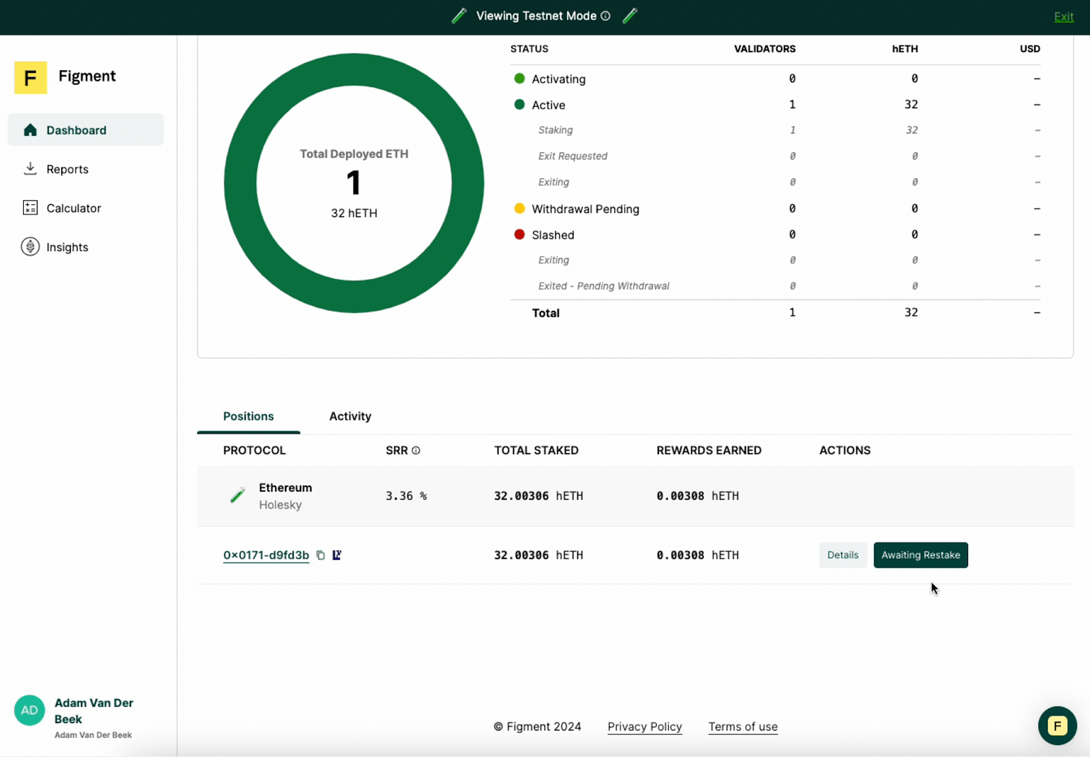
Task: Click the Reports download icon
Action: (30, 169)
